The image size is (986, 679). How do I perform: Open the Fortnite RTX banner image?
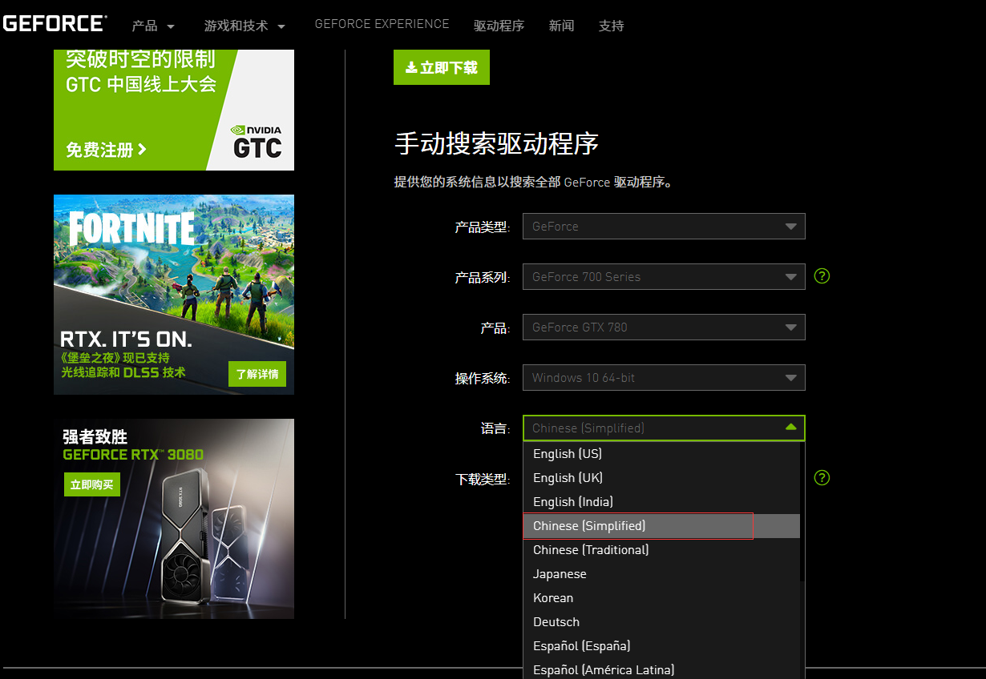tap(174, 295)
